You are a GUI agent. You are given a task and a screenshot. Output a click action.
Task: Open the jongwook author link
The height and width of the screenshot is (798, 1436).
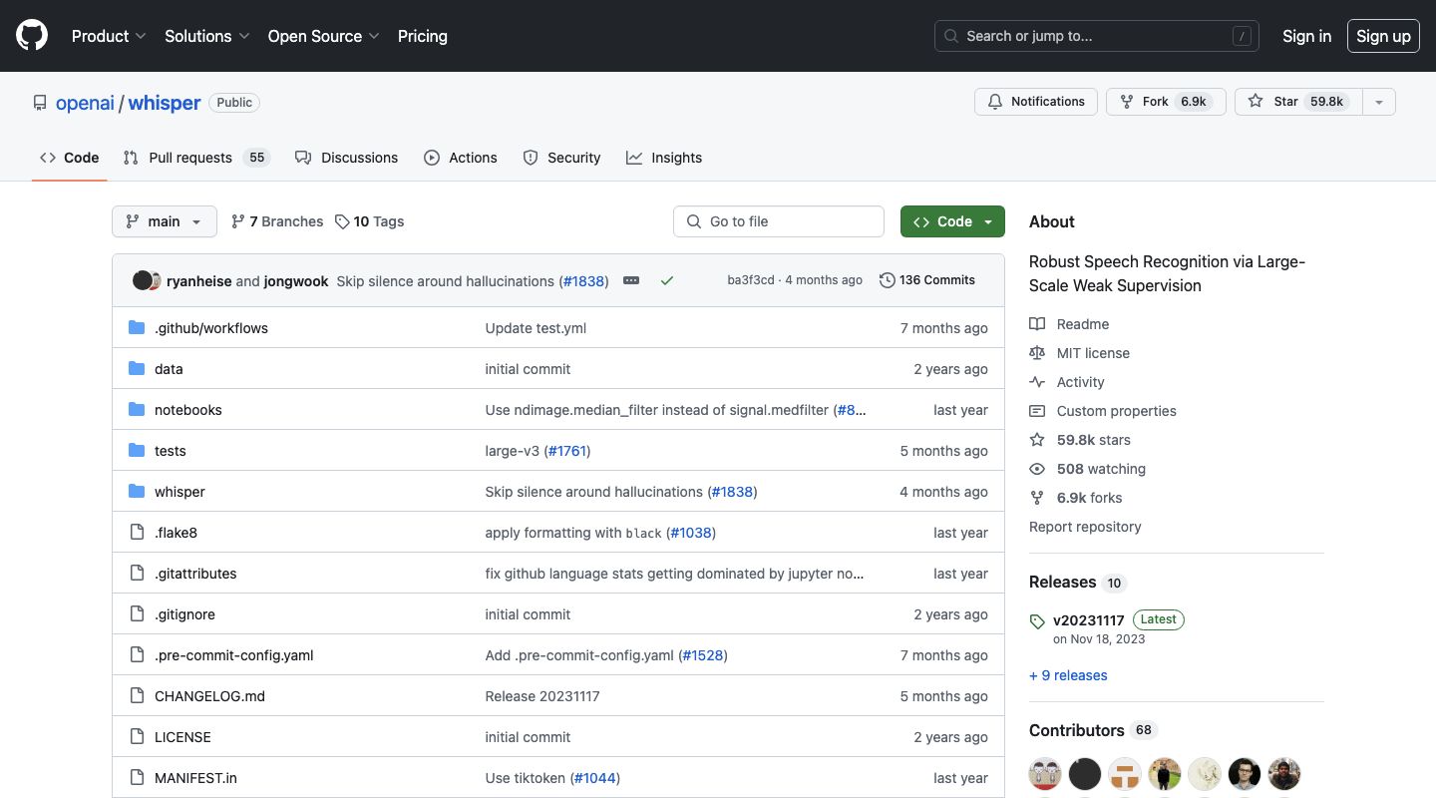(x=296, y=281)
